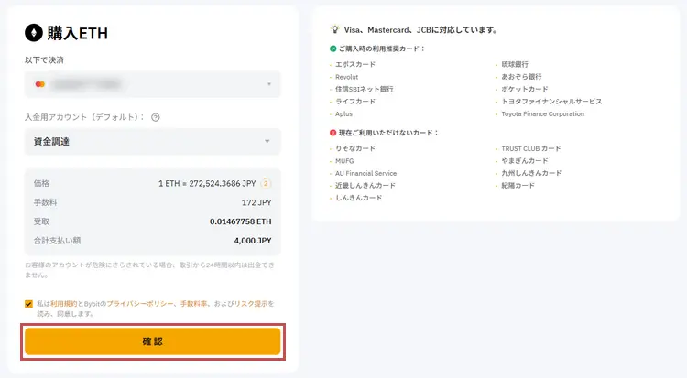This screenshot has width=687, height=378.
Task: Click the 1 ETH = 272,524.3686 JPY price
Action: tap(207, 184)
